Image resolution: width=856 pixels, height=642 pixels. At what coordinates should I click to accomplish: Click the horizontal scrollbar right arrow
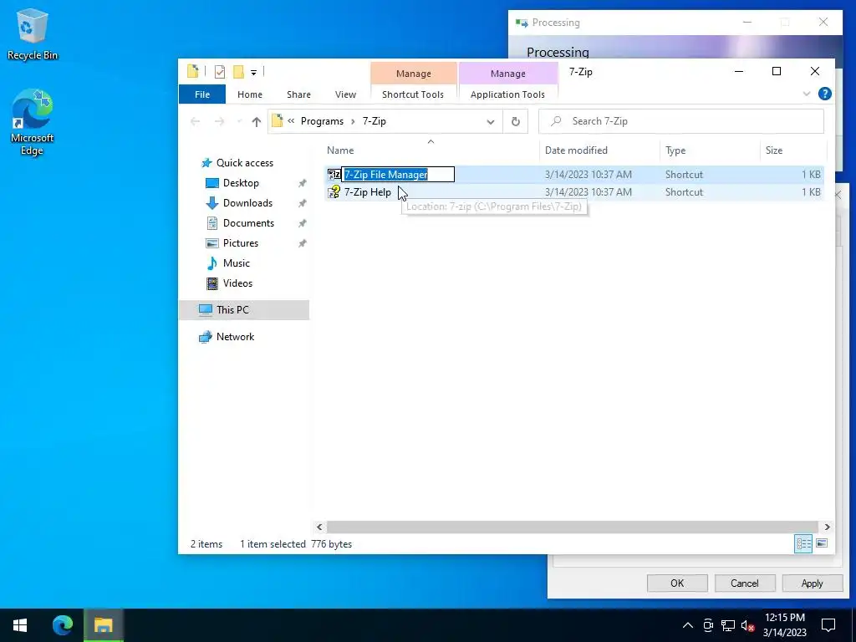827,527
